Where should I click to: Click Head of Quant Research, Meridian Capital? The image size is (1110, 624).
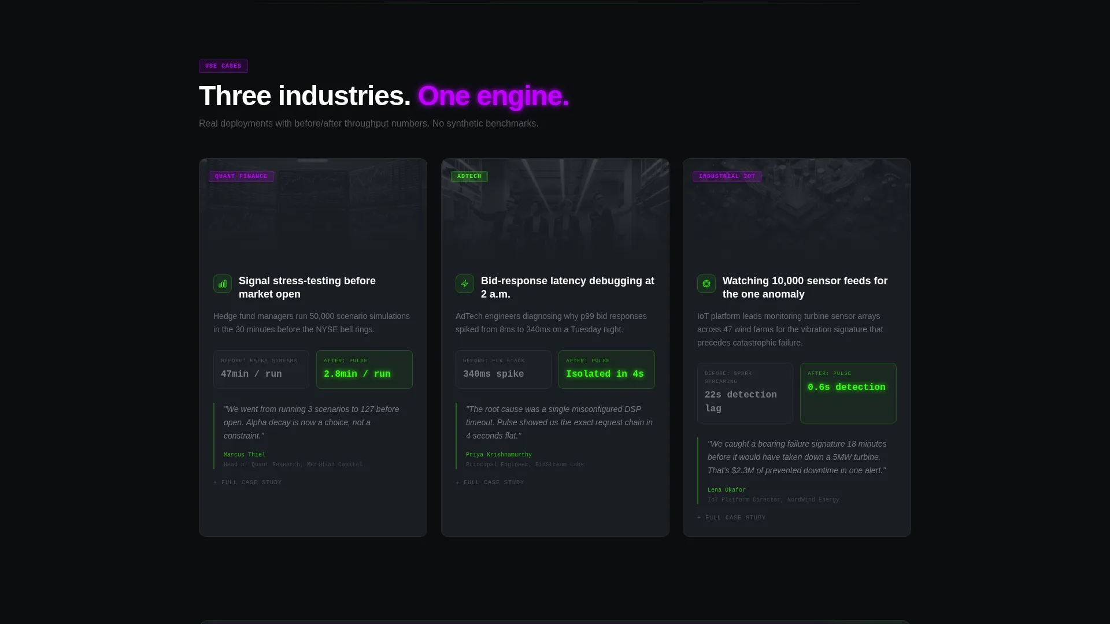pyautogui.click(x=293, y=465)
